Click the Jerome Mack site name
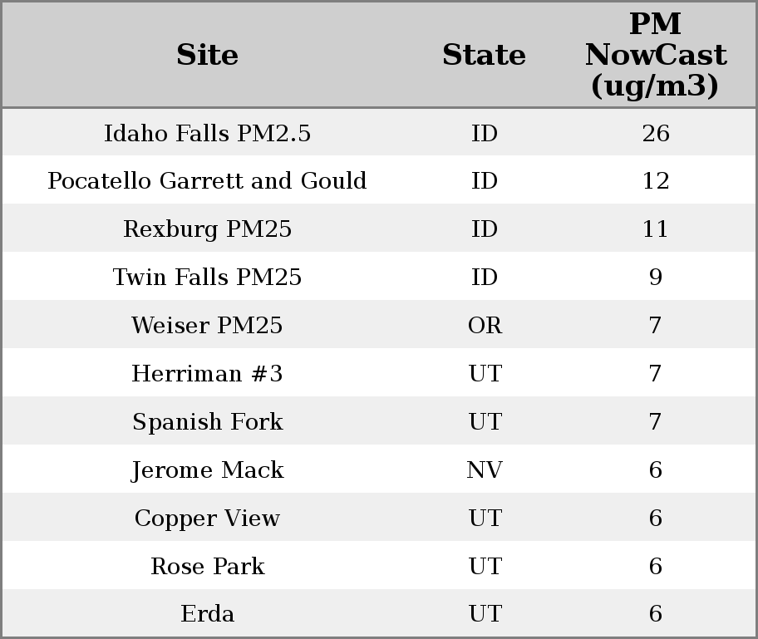Viewport: 758px width, 639px height. pyautogui.click(x=207, y=470)
